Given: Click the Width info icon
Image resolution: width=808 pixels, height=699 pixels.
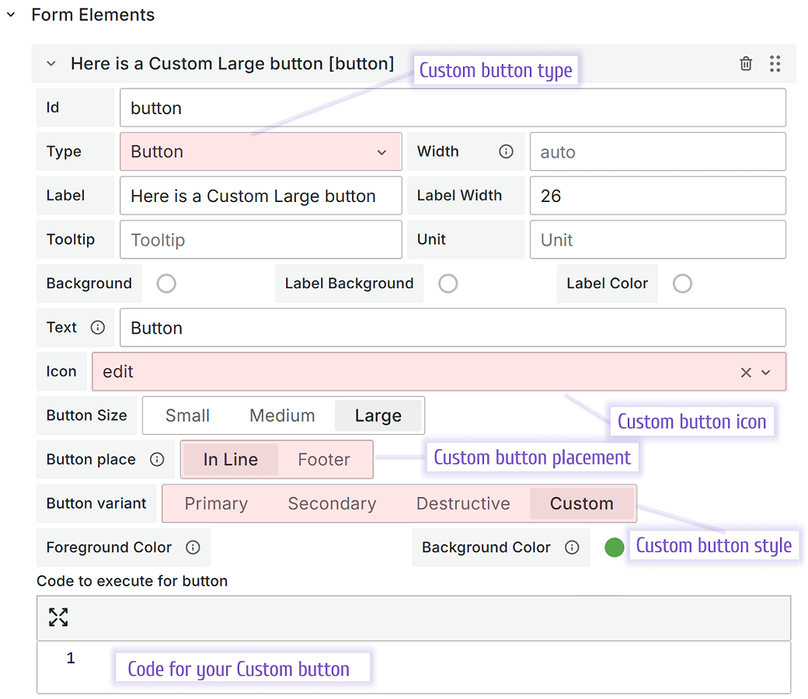Looking at the screenshot, I should coord(506,151).
